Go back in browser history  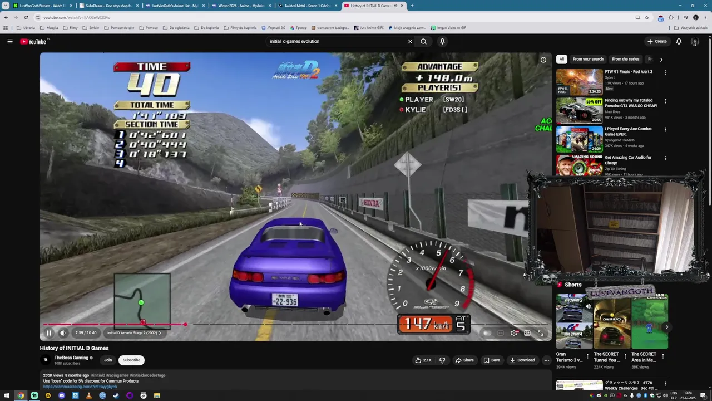(6, 17)
